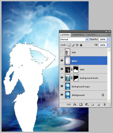This screenshot has height=133, width=113.
Task: Select the glow layer thumbnail
Action: (68, 61)
